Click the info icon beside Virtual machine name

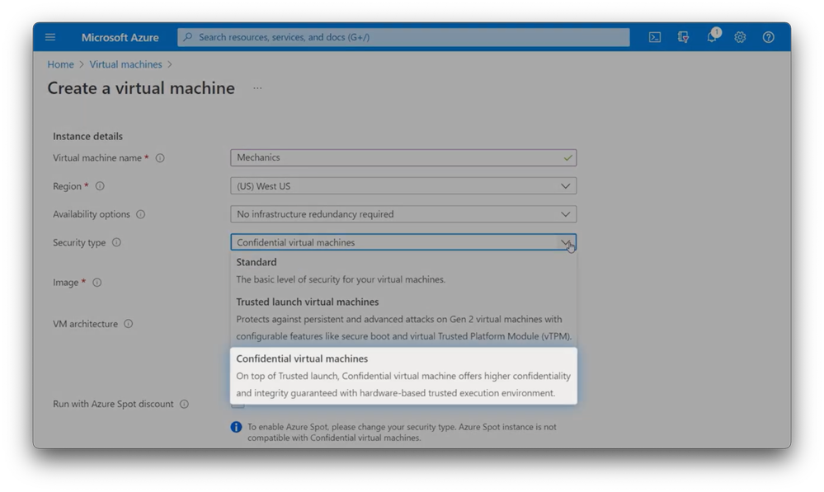160,158
